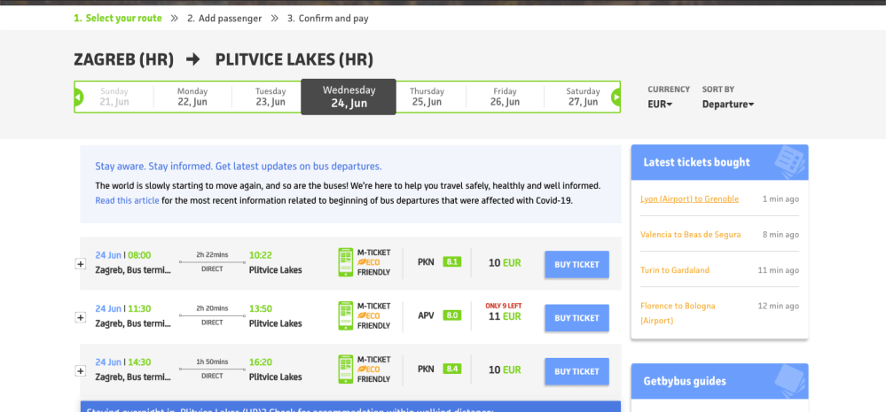Expand details for the 14:30 departure
The image size is (886, 412).
tap(81, 370)
